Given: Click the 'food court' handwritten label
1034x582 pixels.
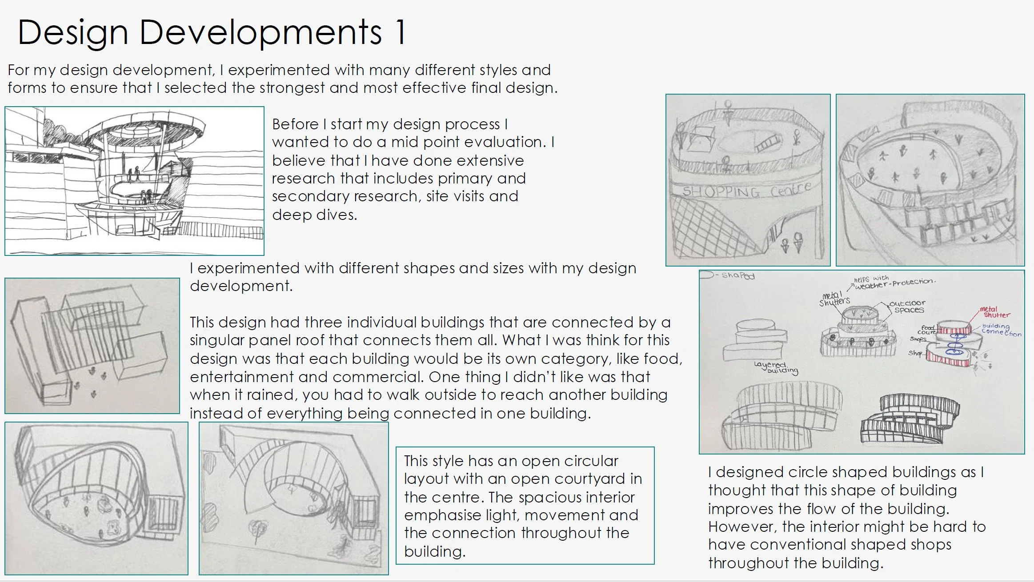Looking at the screenshot, I should pyautogui.click(x=927, y=330).
